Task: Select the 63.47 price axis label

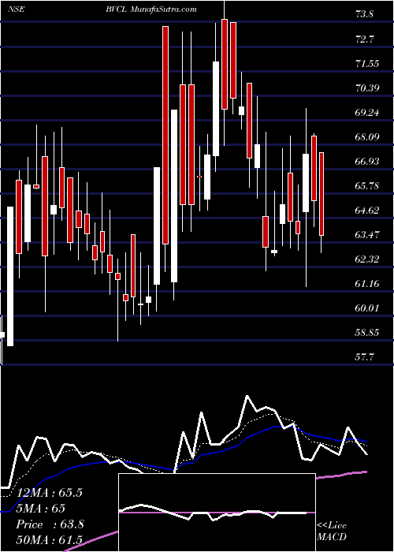Action: (x=367, y=234)
